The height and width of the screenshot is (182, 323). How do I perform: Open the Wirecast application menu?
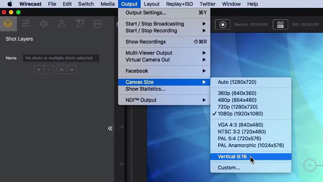[x=31, y=4]
